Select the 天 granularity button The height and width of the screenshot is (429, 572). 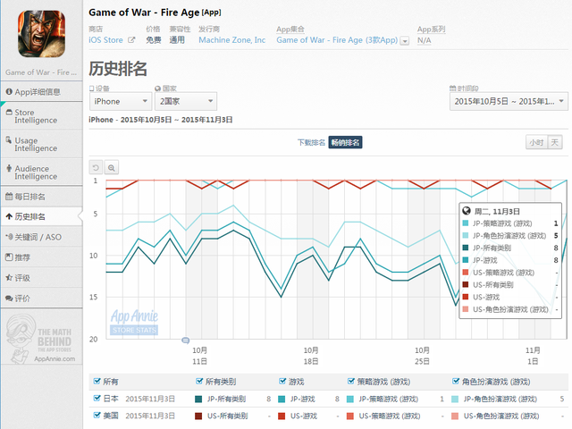(x=554, y=142)
